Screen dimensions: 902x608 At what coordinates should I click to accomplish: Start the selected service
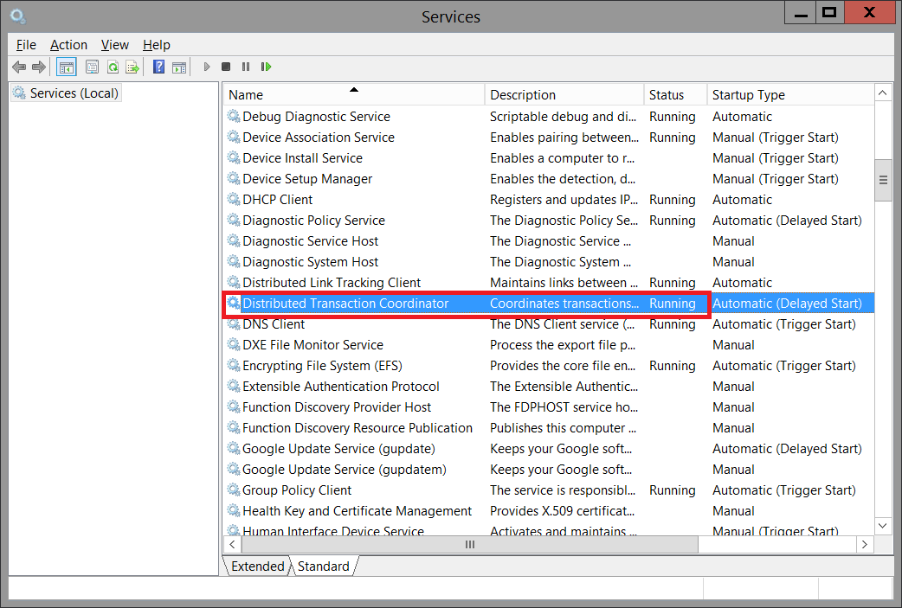[x=206, y=67]
